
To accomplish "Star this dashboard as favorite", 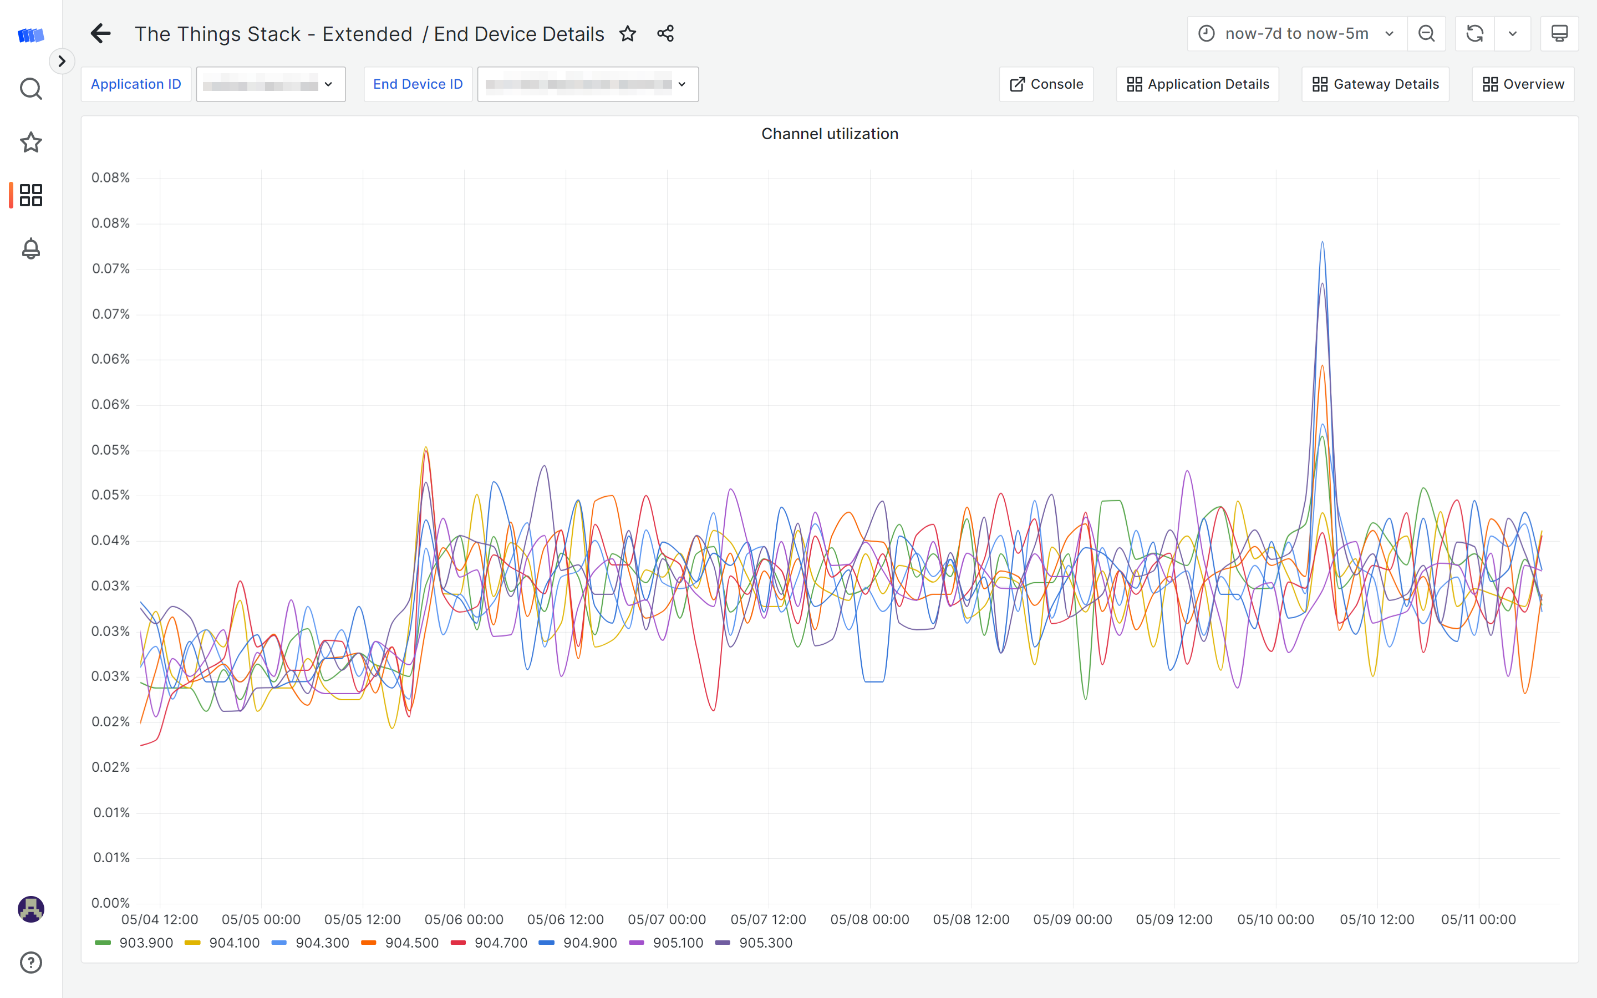I will click(x=628, y=34).
